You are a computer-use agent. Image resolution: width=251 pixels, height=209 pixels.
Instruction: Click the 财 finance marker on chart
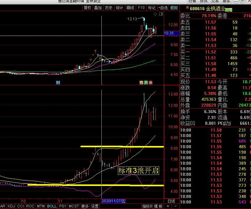point(58,82)
